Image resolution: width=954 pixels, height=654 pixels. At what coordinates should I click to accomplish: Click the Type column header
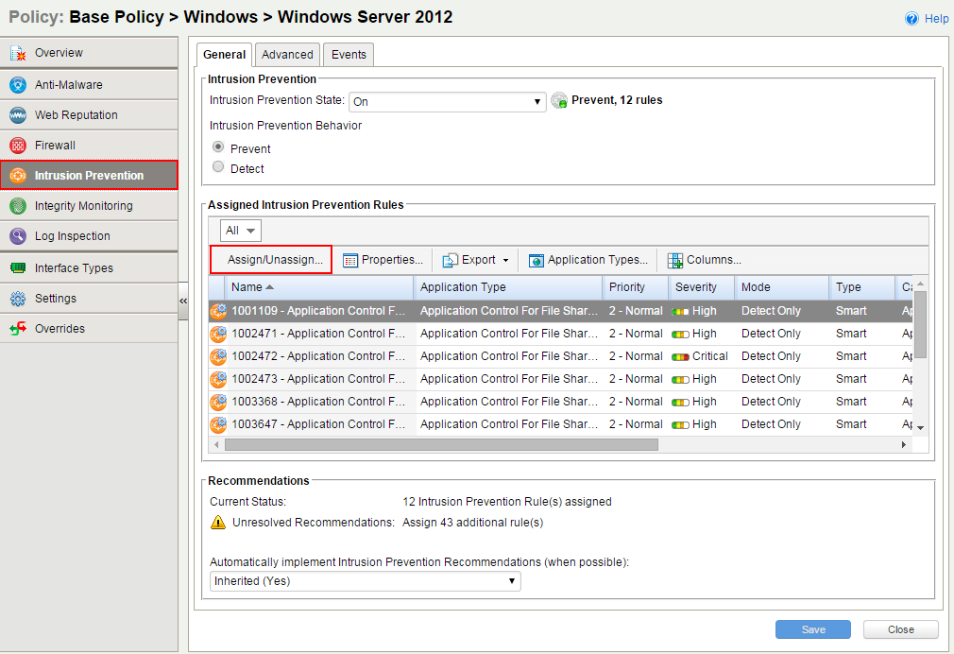tap(862, 287)
